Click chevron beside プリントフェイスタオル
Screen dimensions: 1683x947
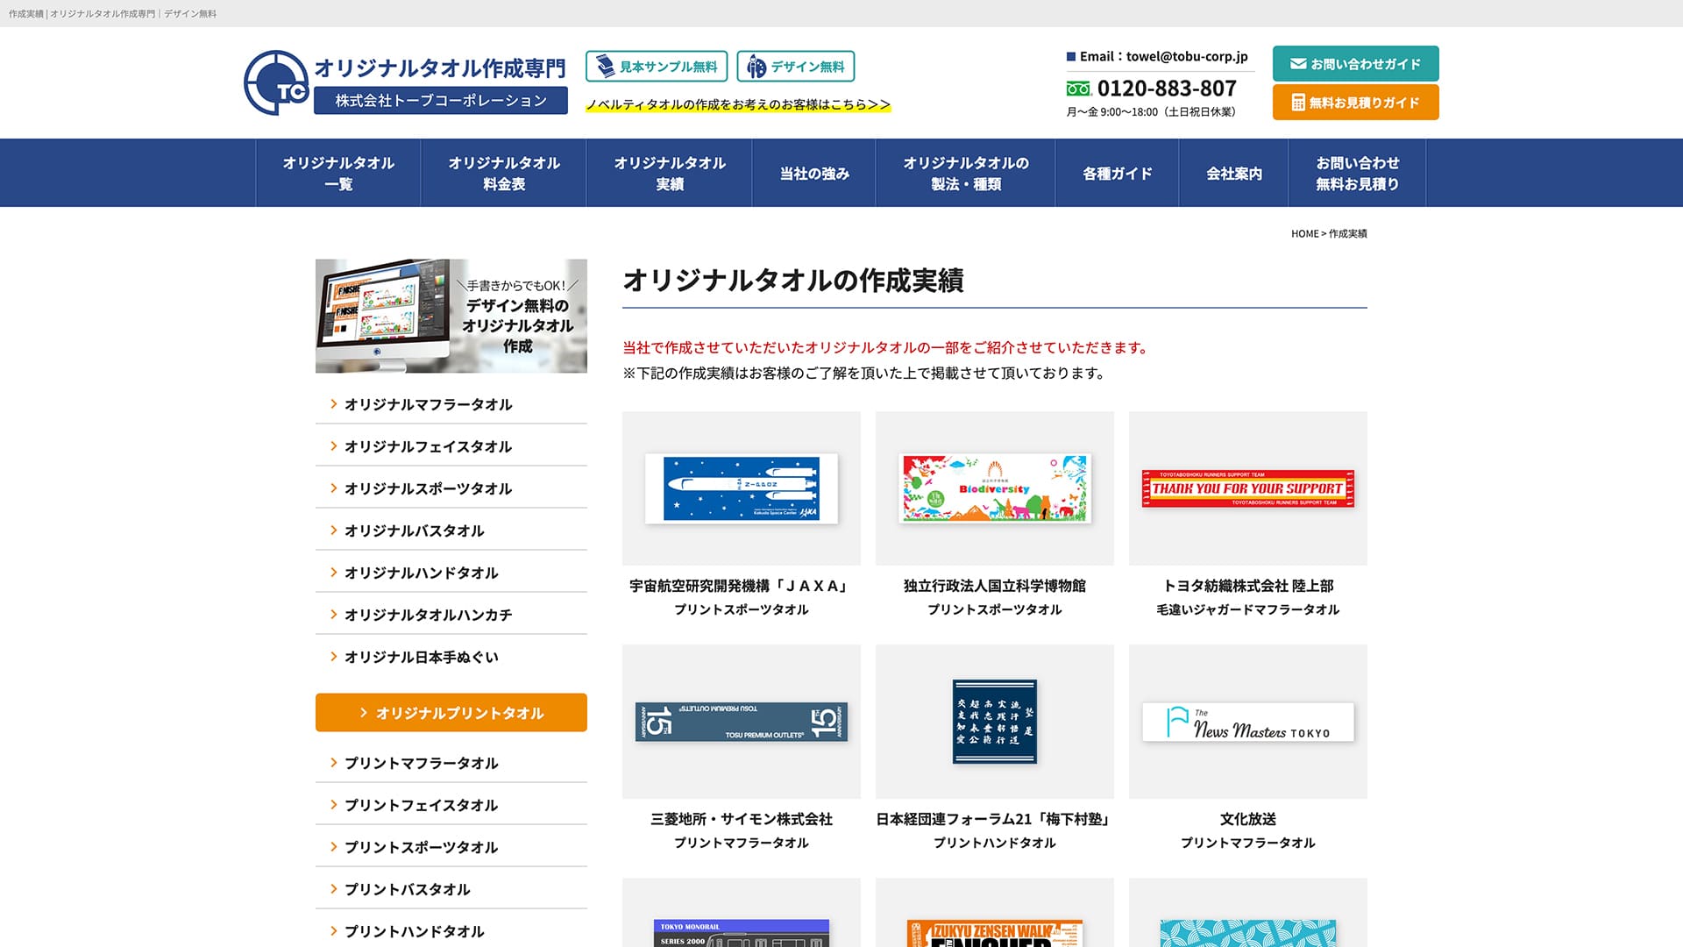tap(333, 804)
